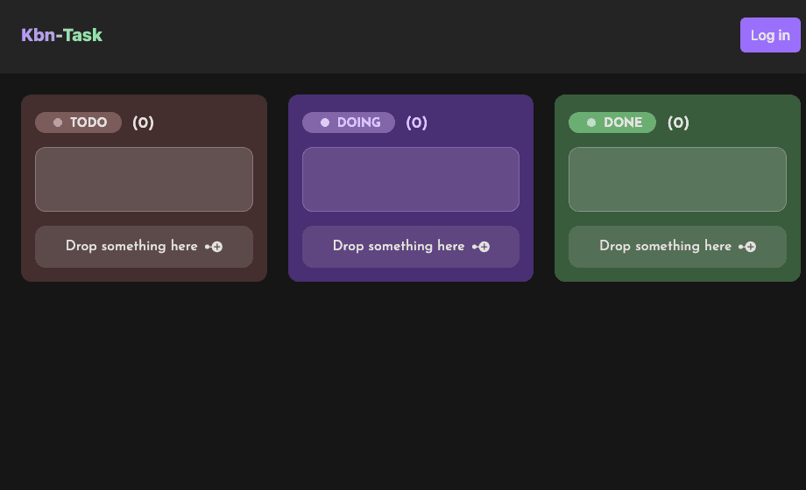806x490 pixels.
Task: Select the TODO column label
Action: point(88,122)
